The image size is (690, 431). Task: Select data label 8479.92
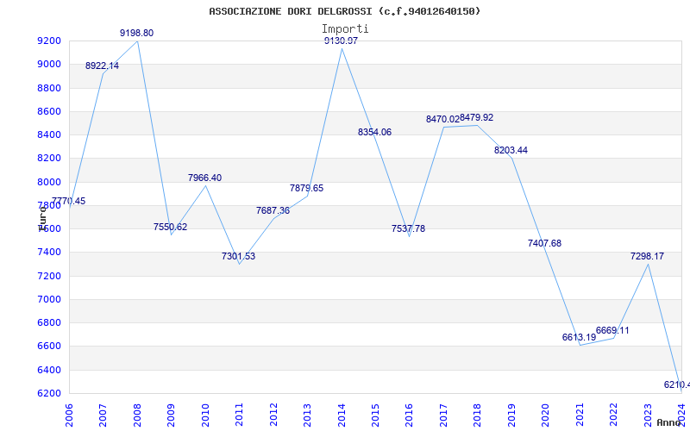(477, 118)
